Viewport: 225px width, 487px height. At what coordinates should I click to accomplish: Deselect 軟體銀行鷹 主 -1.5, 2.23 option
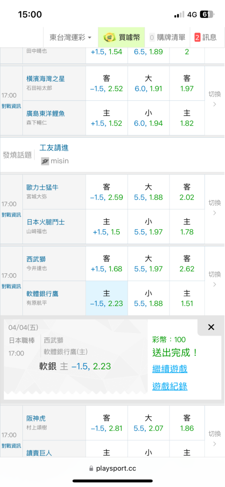point(107,298)
